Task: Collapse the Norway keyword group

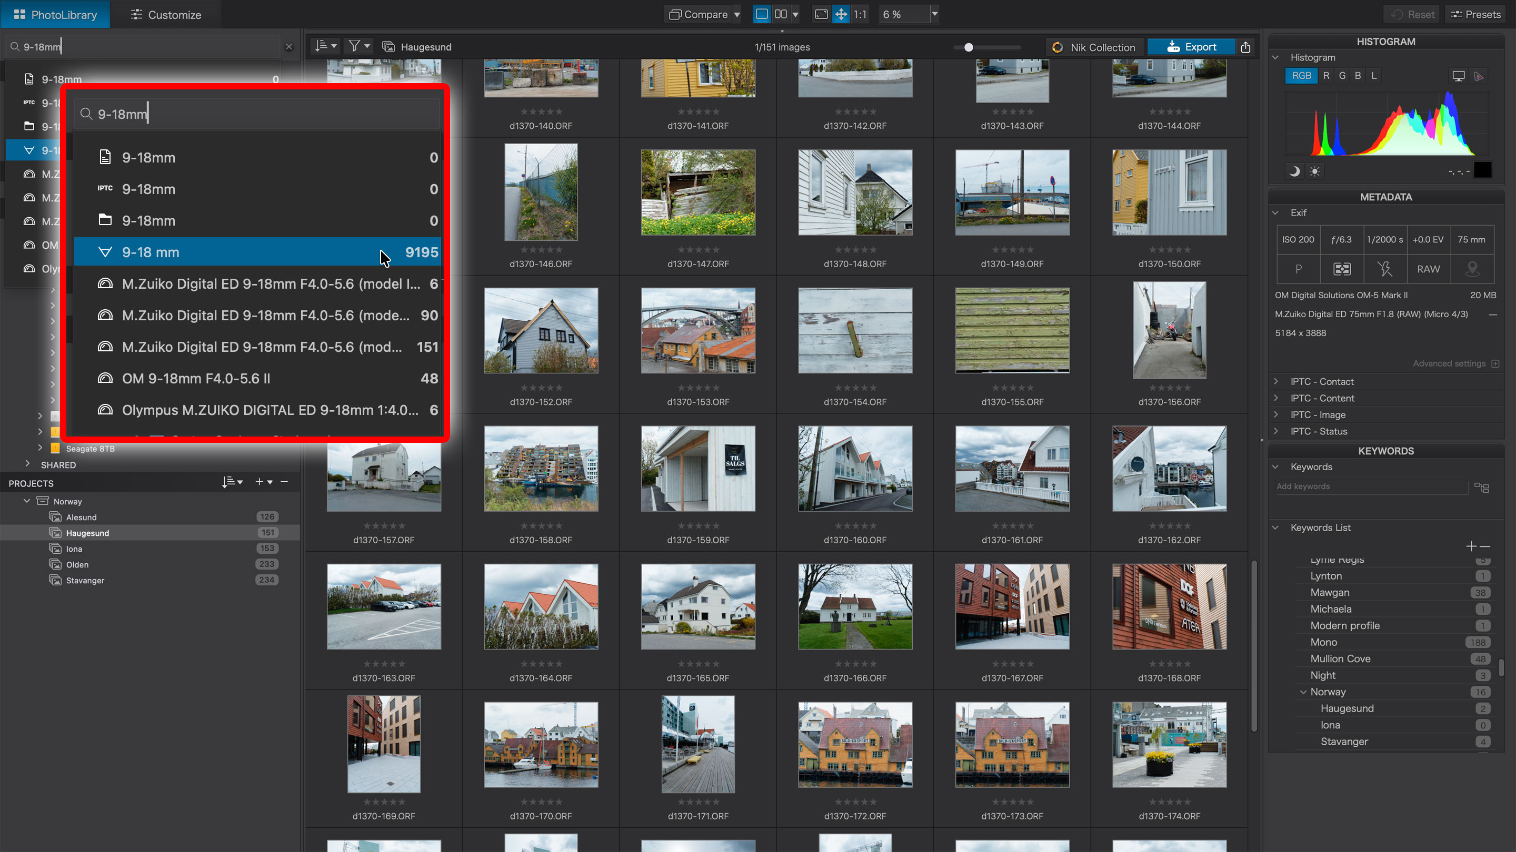Action: [x=1303, y=692]
